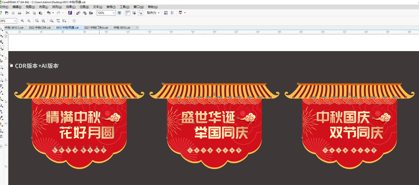Click the Save icon in standard toolbar
The height and width of the screenshot is (185, 419).
point(13,13)
